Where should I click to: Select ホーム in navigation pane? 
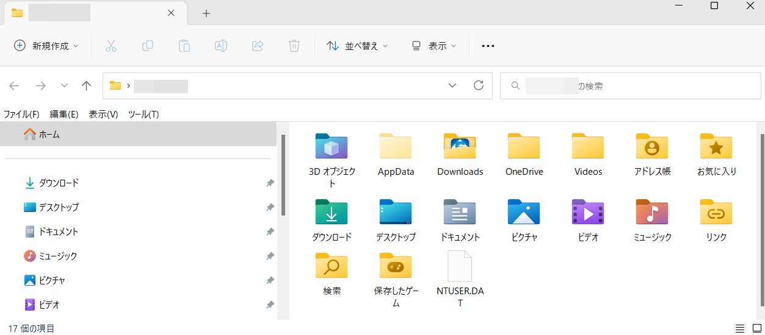(139, 135)
